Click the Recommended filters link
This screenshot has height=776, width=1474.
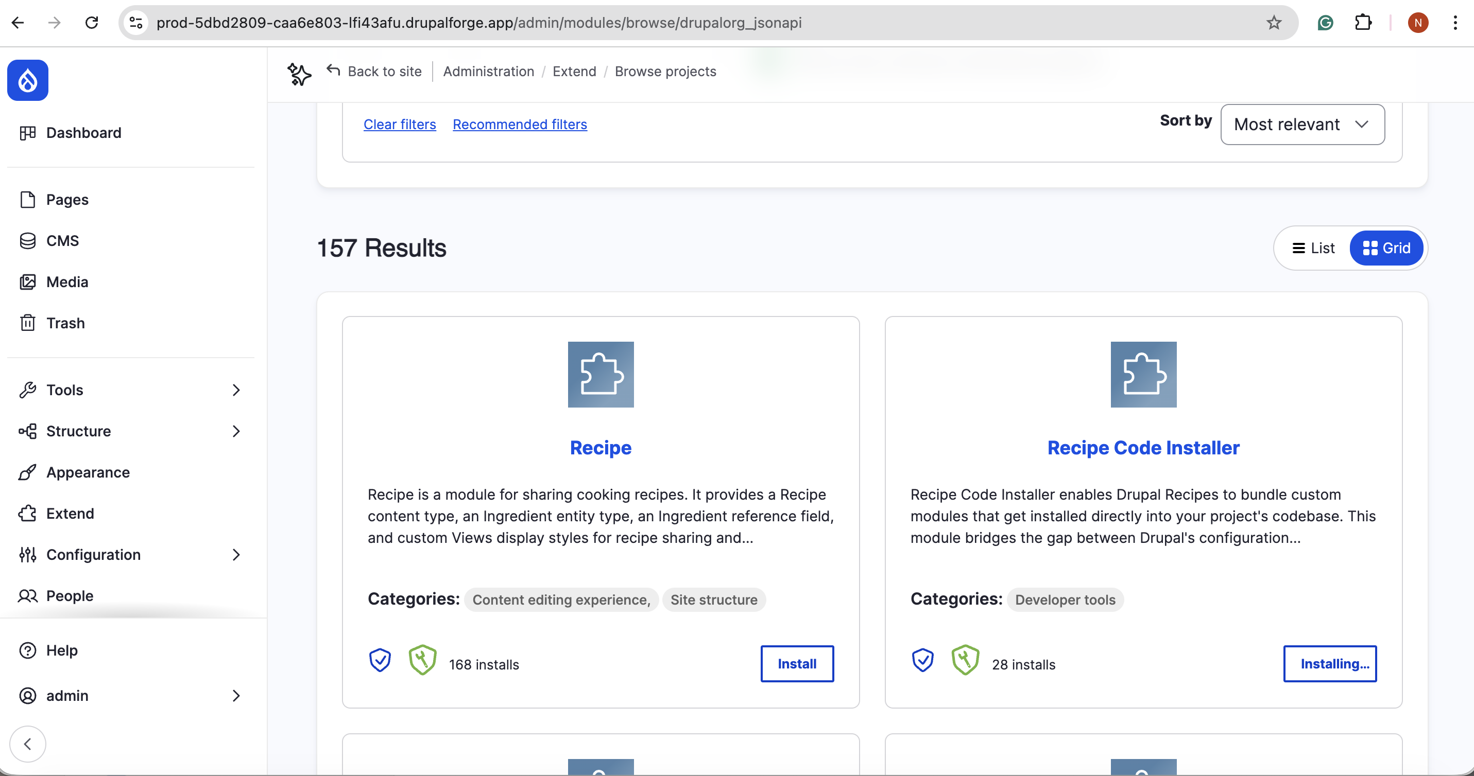520,124
